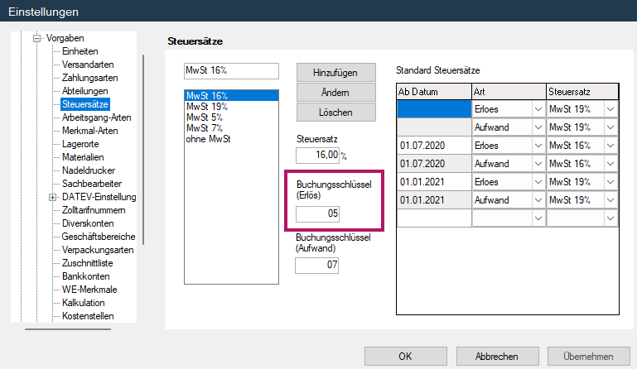Open Steuersatz dropdown for 01.01.2021 Aufwand row
The height and width of the screenshot is (369, 637).
611,199
